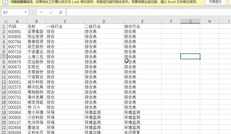
Task: Select column B header
Action: pos(37,22)
